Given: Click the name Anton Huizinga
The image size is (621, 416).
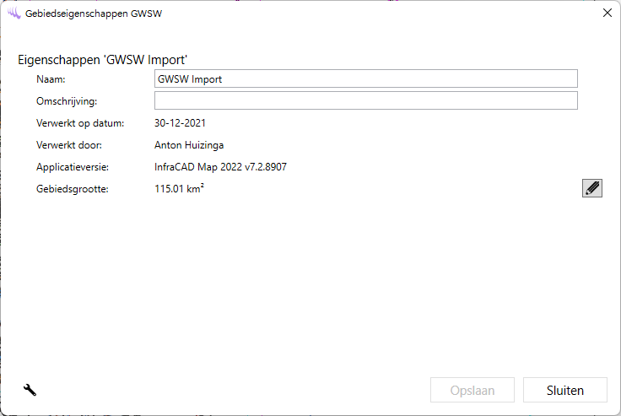Looking at the screenshot, I should [x=190, y=145].
